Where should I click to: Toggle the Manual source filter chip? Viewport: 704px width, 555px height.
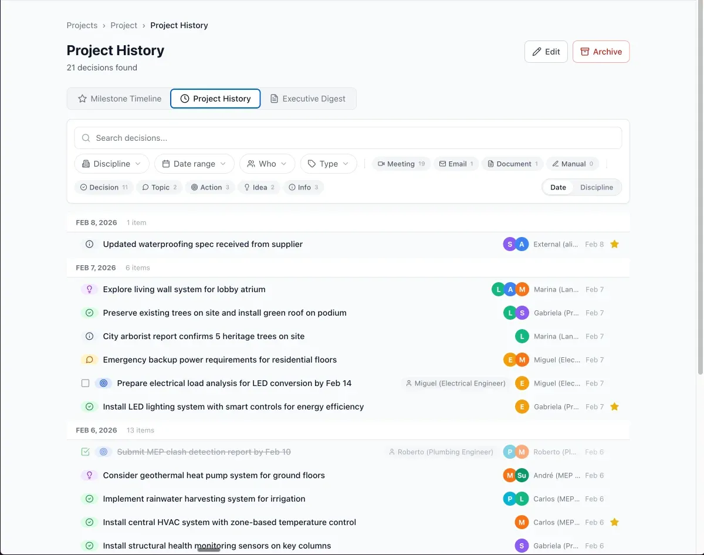pyautogui.click(x=573, y=164)
